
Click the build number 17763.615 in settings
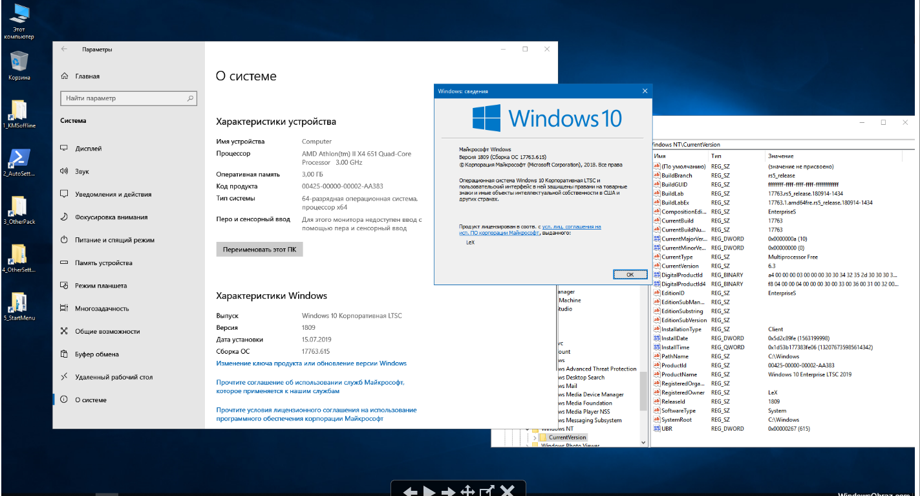pyautogui.click(x=316, y=351)
